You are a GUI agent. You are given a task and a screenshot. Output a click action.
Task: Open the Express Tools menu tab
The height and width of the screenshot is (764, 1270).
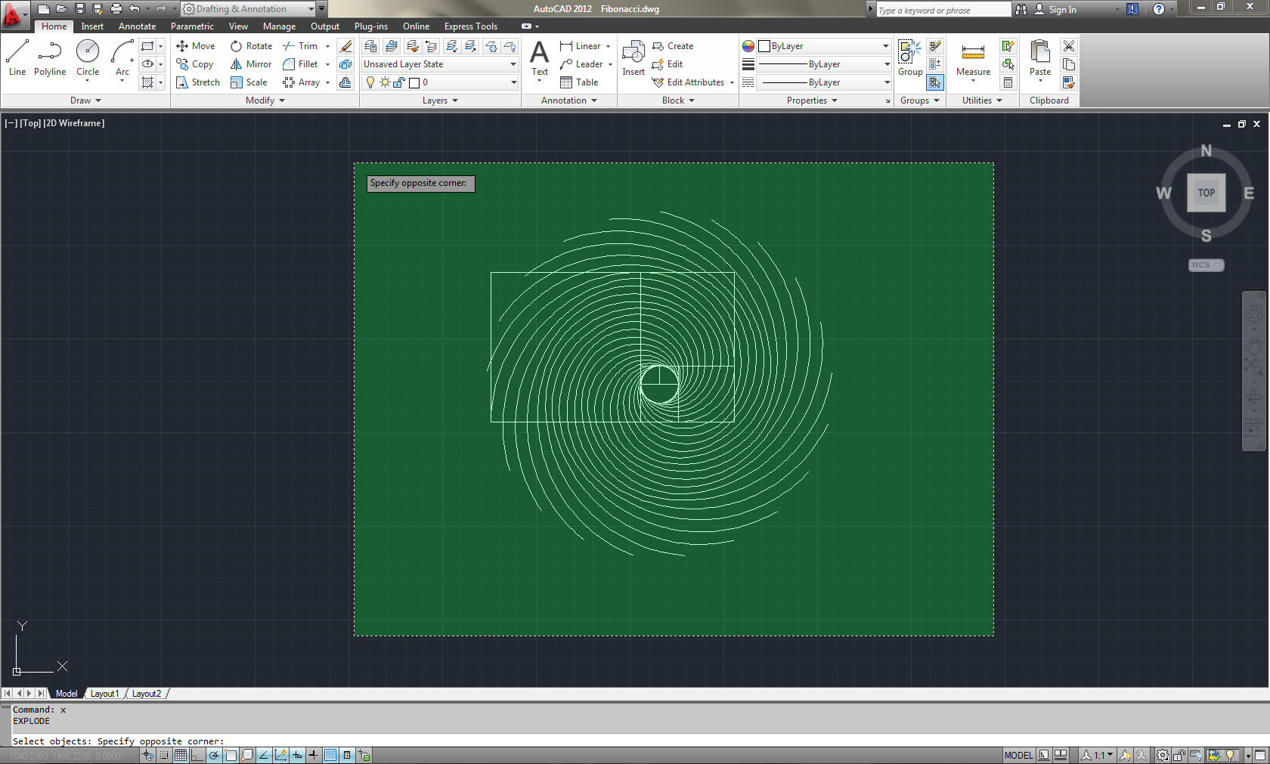[470, 26]
